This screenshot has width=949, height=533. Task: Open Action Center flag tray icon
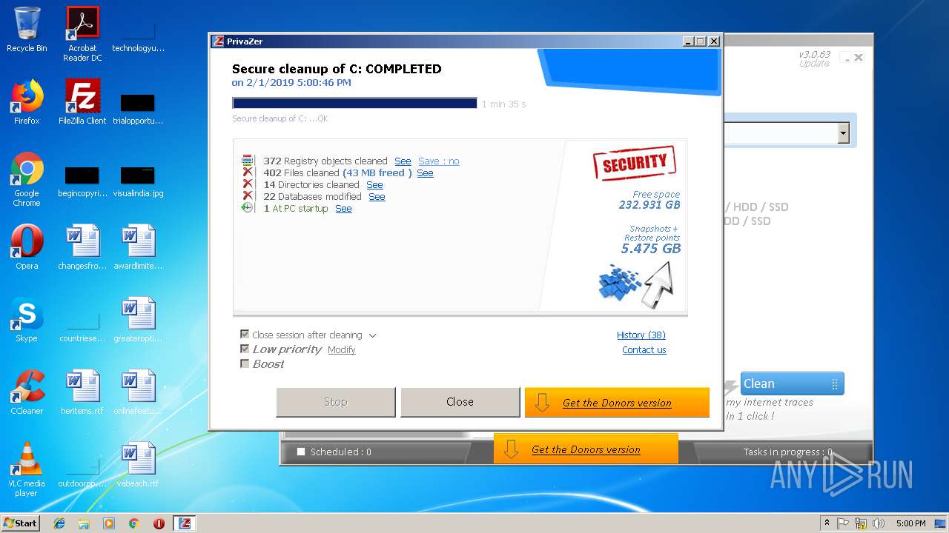pyautogui.click(x=843, y=523)
